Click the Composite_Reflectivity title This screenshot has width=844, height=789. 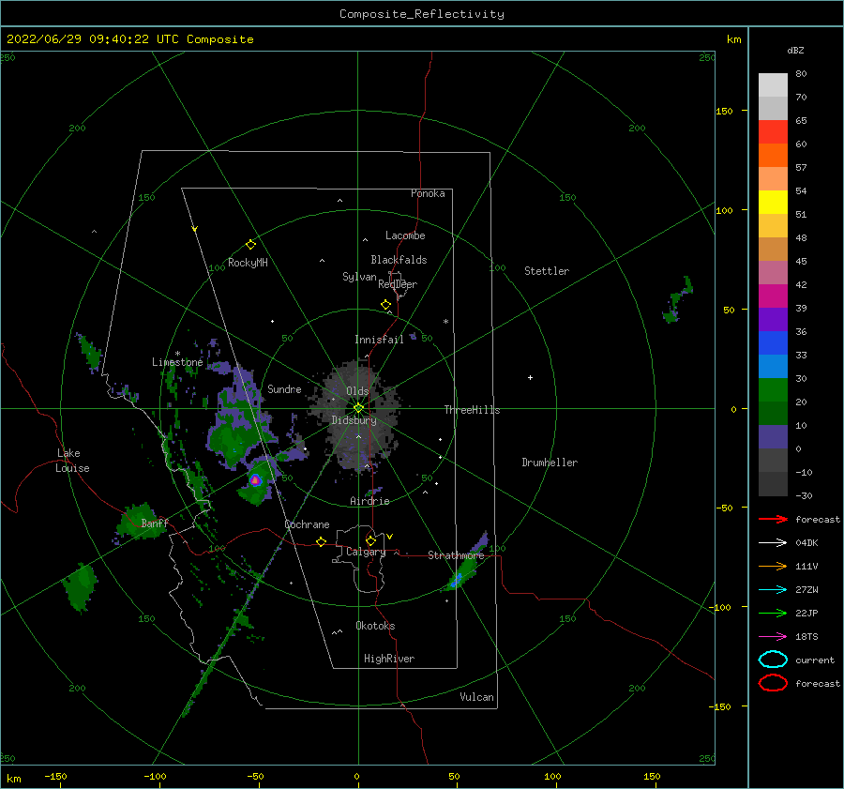421,14
